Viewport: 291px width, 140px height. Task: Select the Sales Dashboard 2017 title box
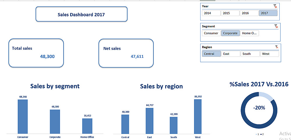click(81, 14)
